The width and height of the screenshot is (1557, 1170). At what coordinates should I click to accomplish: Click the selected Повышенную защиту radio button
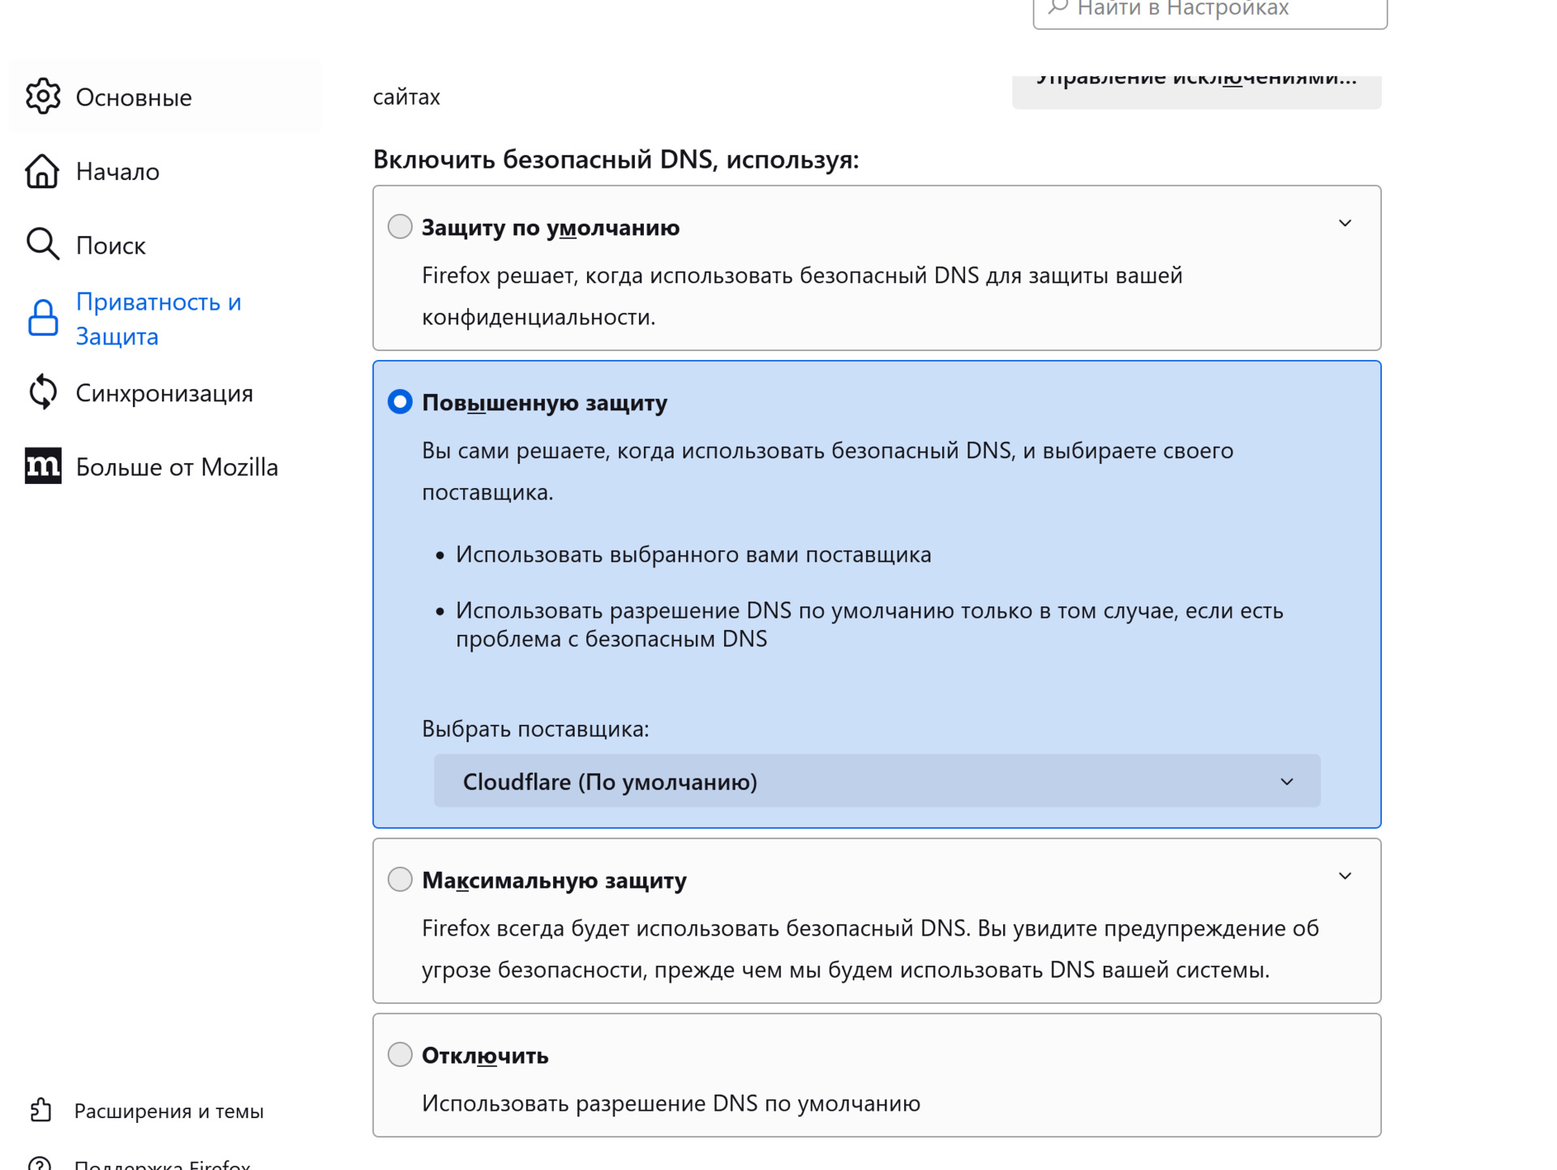point(400,401)
